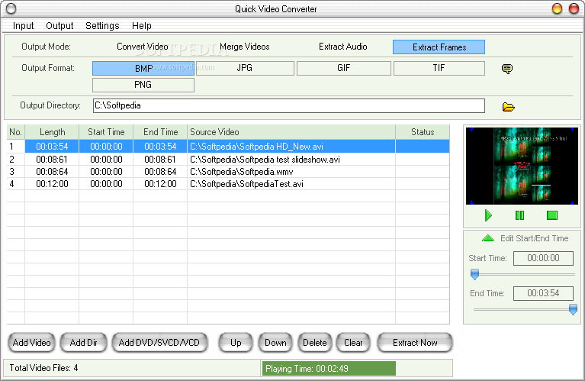Open the Help menu
The image size is (585, 381).
tap(141, 26)
